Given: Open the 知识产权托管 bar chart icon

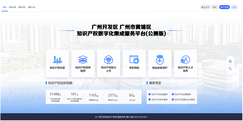Looking at the screenshot, I should [57, 60].
